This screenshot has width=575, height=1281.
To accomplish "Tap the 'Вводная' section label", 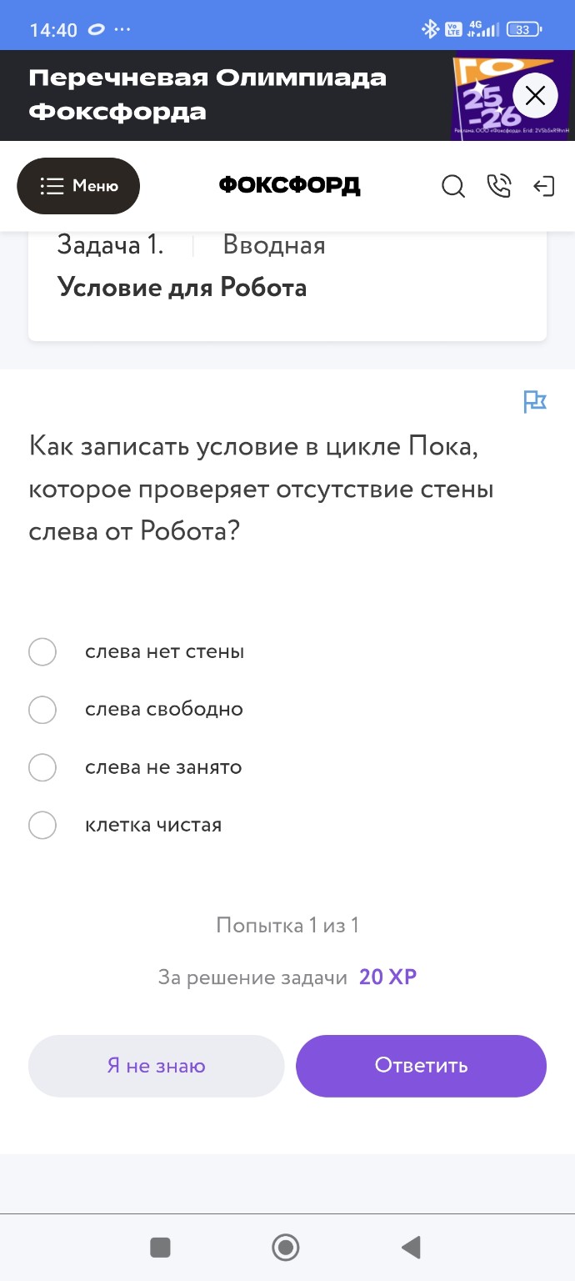I will [x=273, y=245].
